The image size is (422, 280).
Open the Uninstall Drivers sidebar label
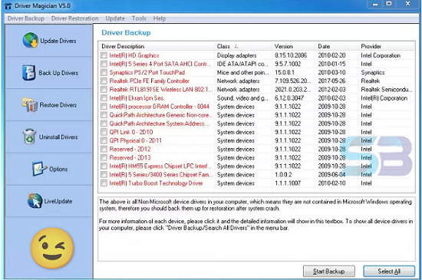click(58, 137)
